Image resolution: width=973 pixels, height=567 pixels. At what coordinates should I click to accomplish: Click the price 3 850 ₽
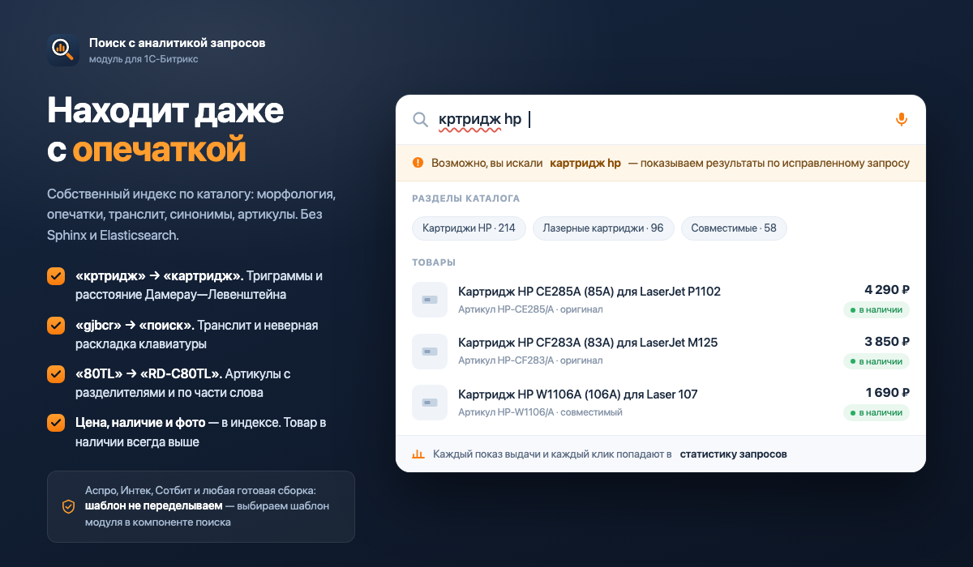pyautogui.click(x=887, y=341)
